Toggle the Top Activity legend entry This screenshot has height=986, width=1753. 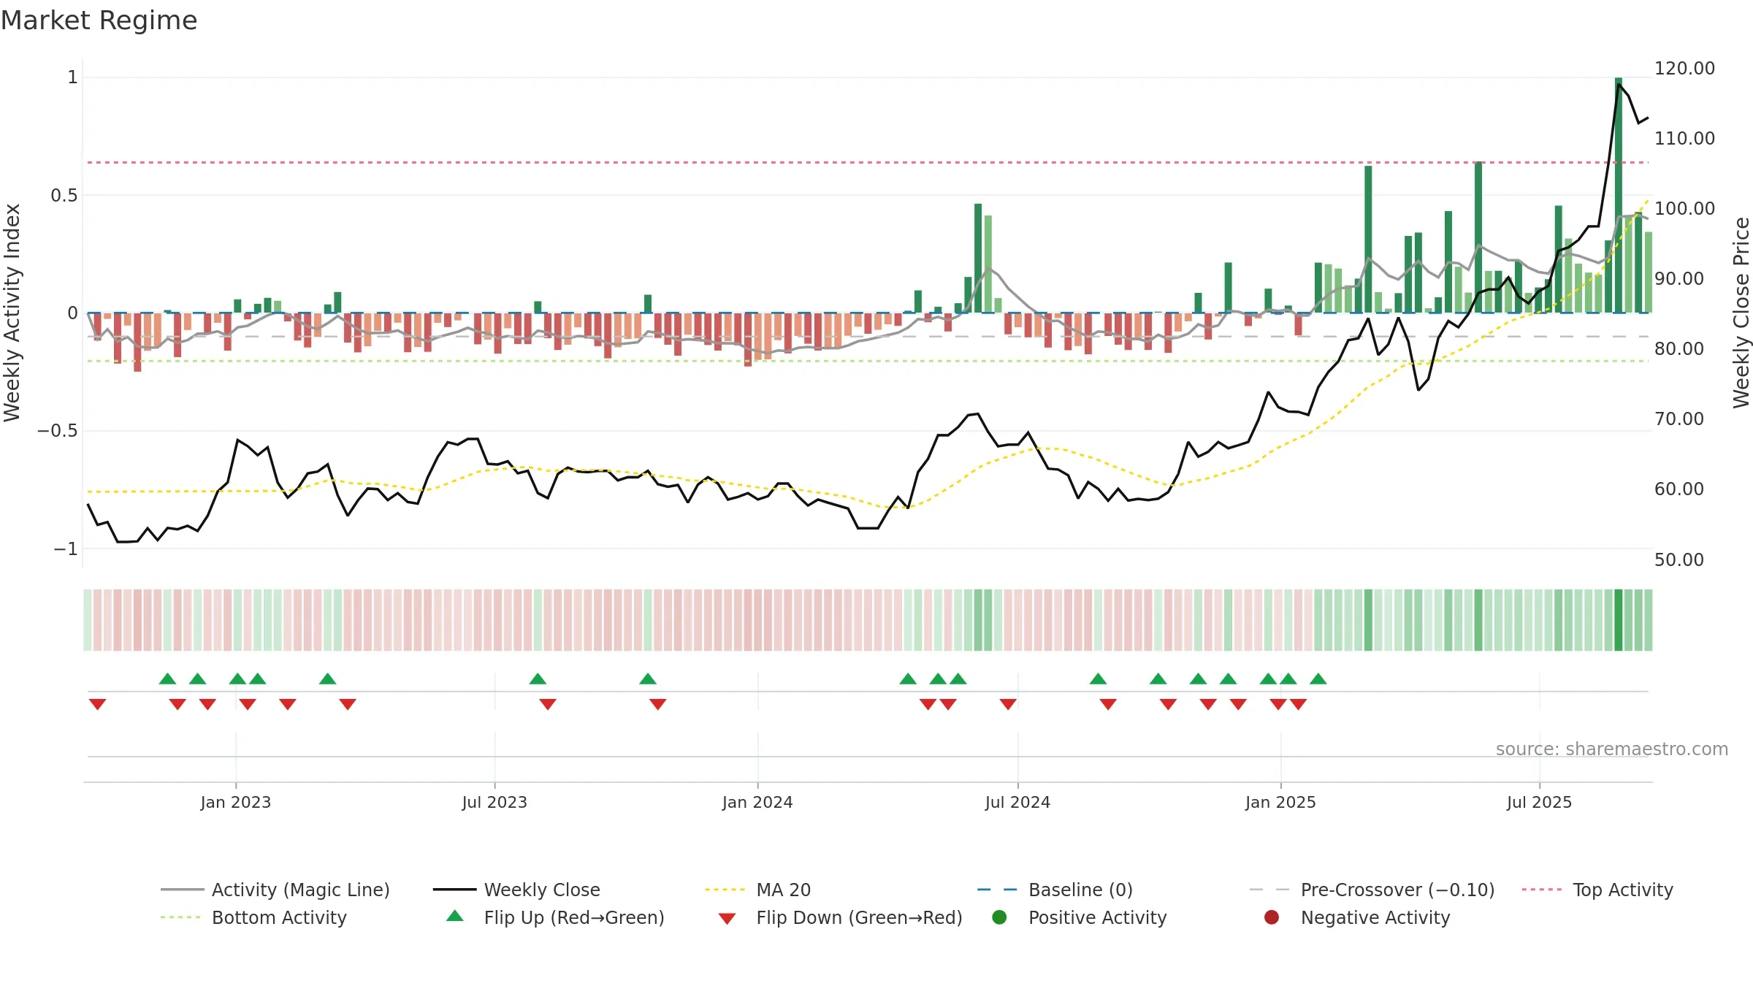pos(1597,890)
